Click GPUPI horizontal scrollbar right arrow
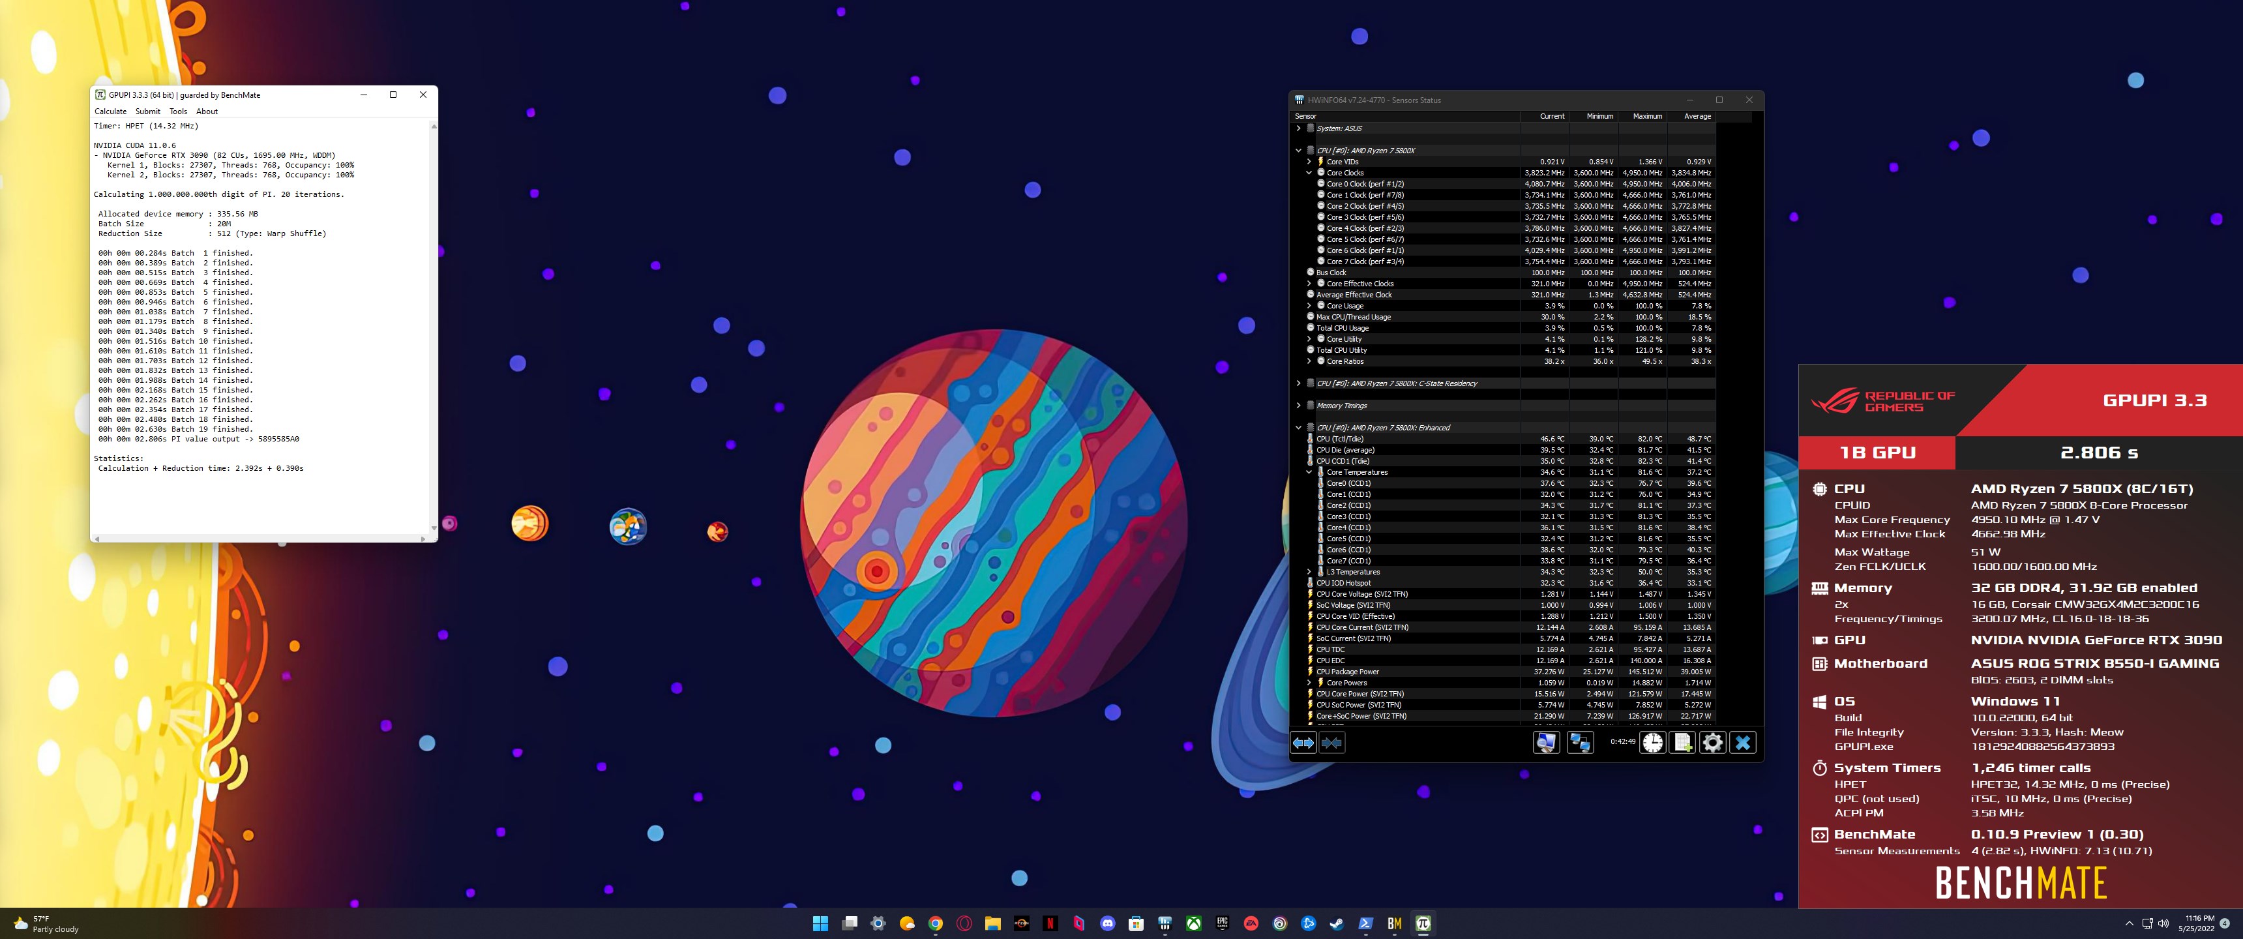The height and width of the screenshot is (939, 2243). (423, 539)
